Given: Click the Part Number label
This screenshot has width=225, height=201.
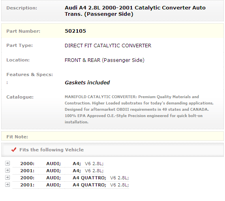Looking at the screenshot, I should click(x=23, y=31).
